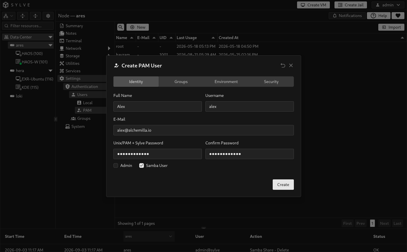Click Create Jail button

click(x=351, y=5)
